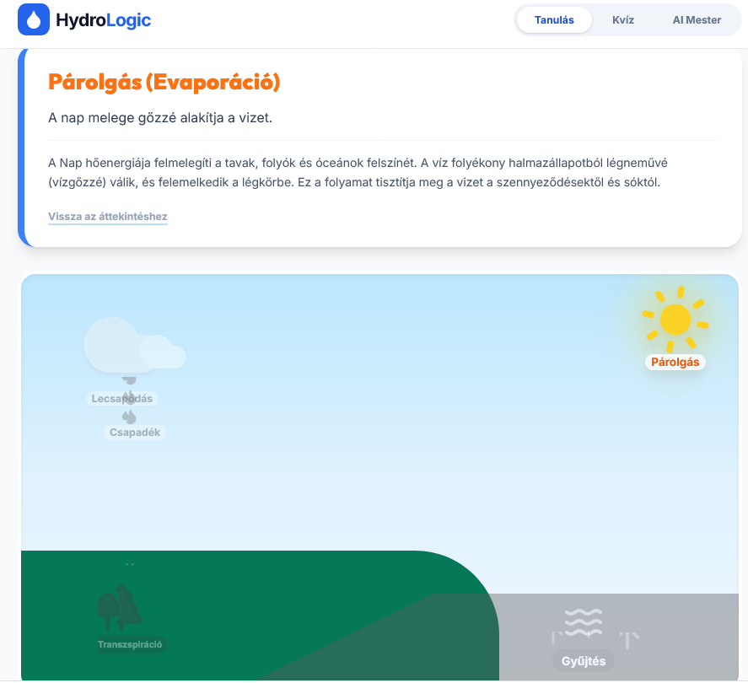
Task: Open the Kvíz tab
Action: [x=623, y=20]
